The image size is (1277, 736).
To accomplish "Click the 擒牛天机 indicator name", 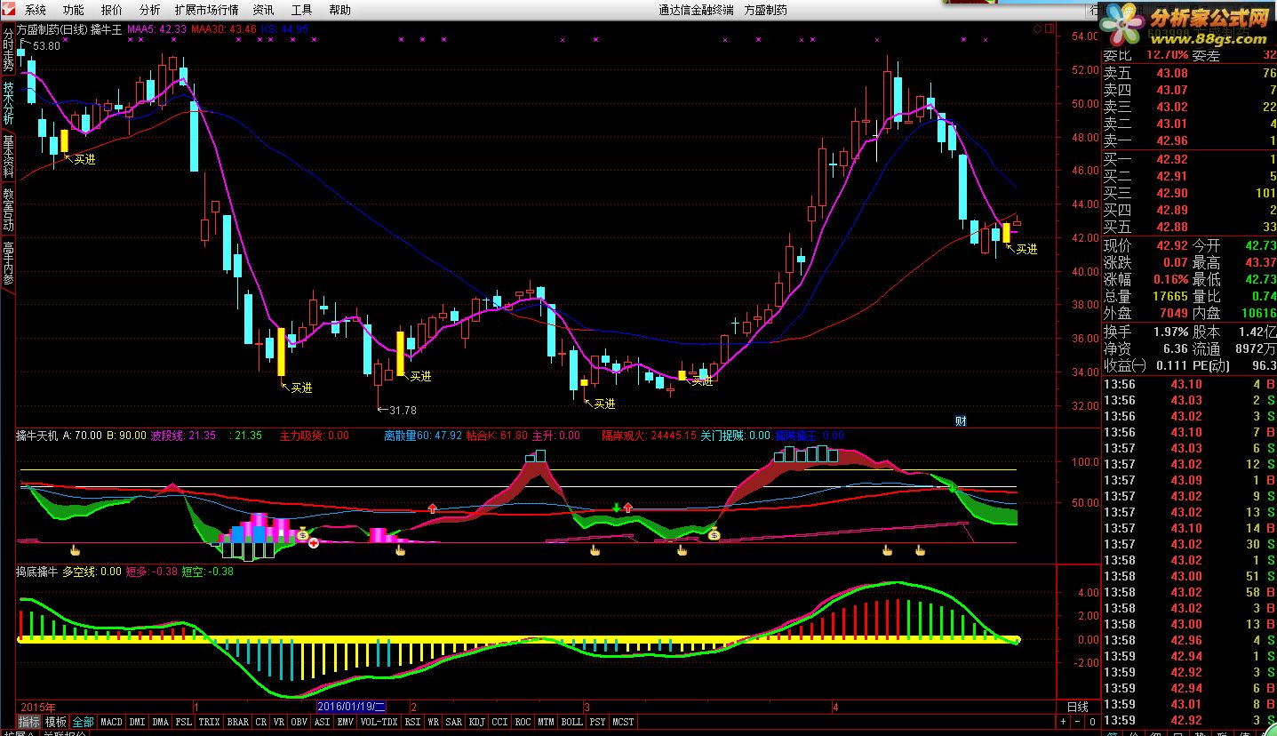I will 37,436.
